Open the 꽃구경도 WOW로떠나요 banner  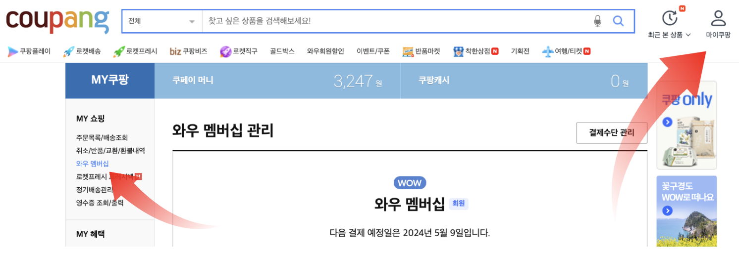tap(686, 211)
